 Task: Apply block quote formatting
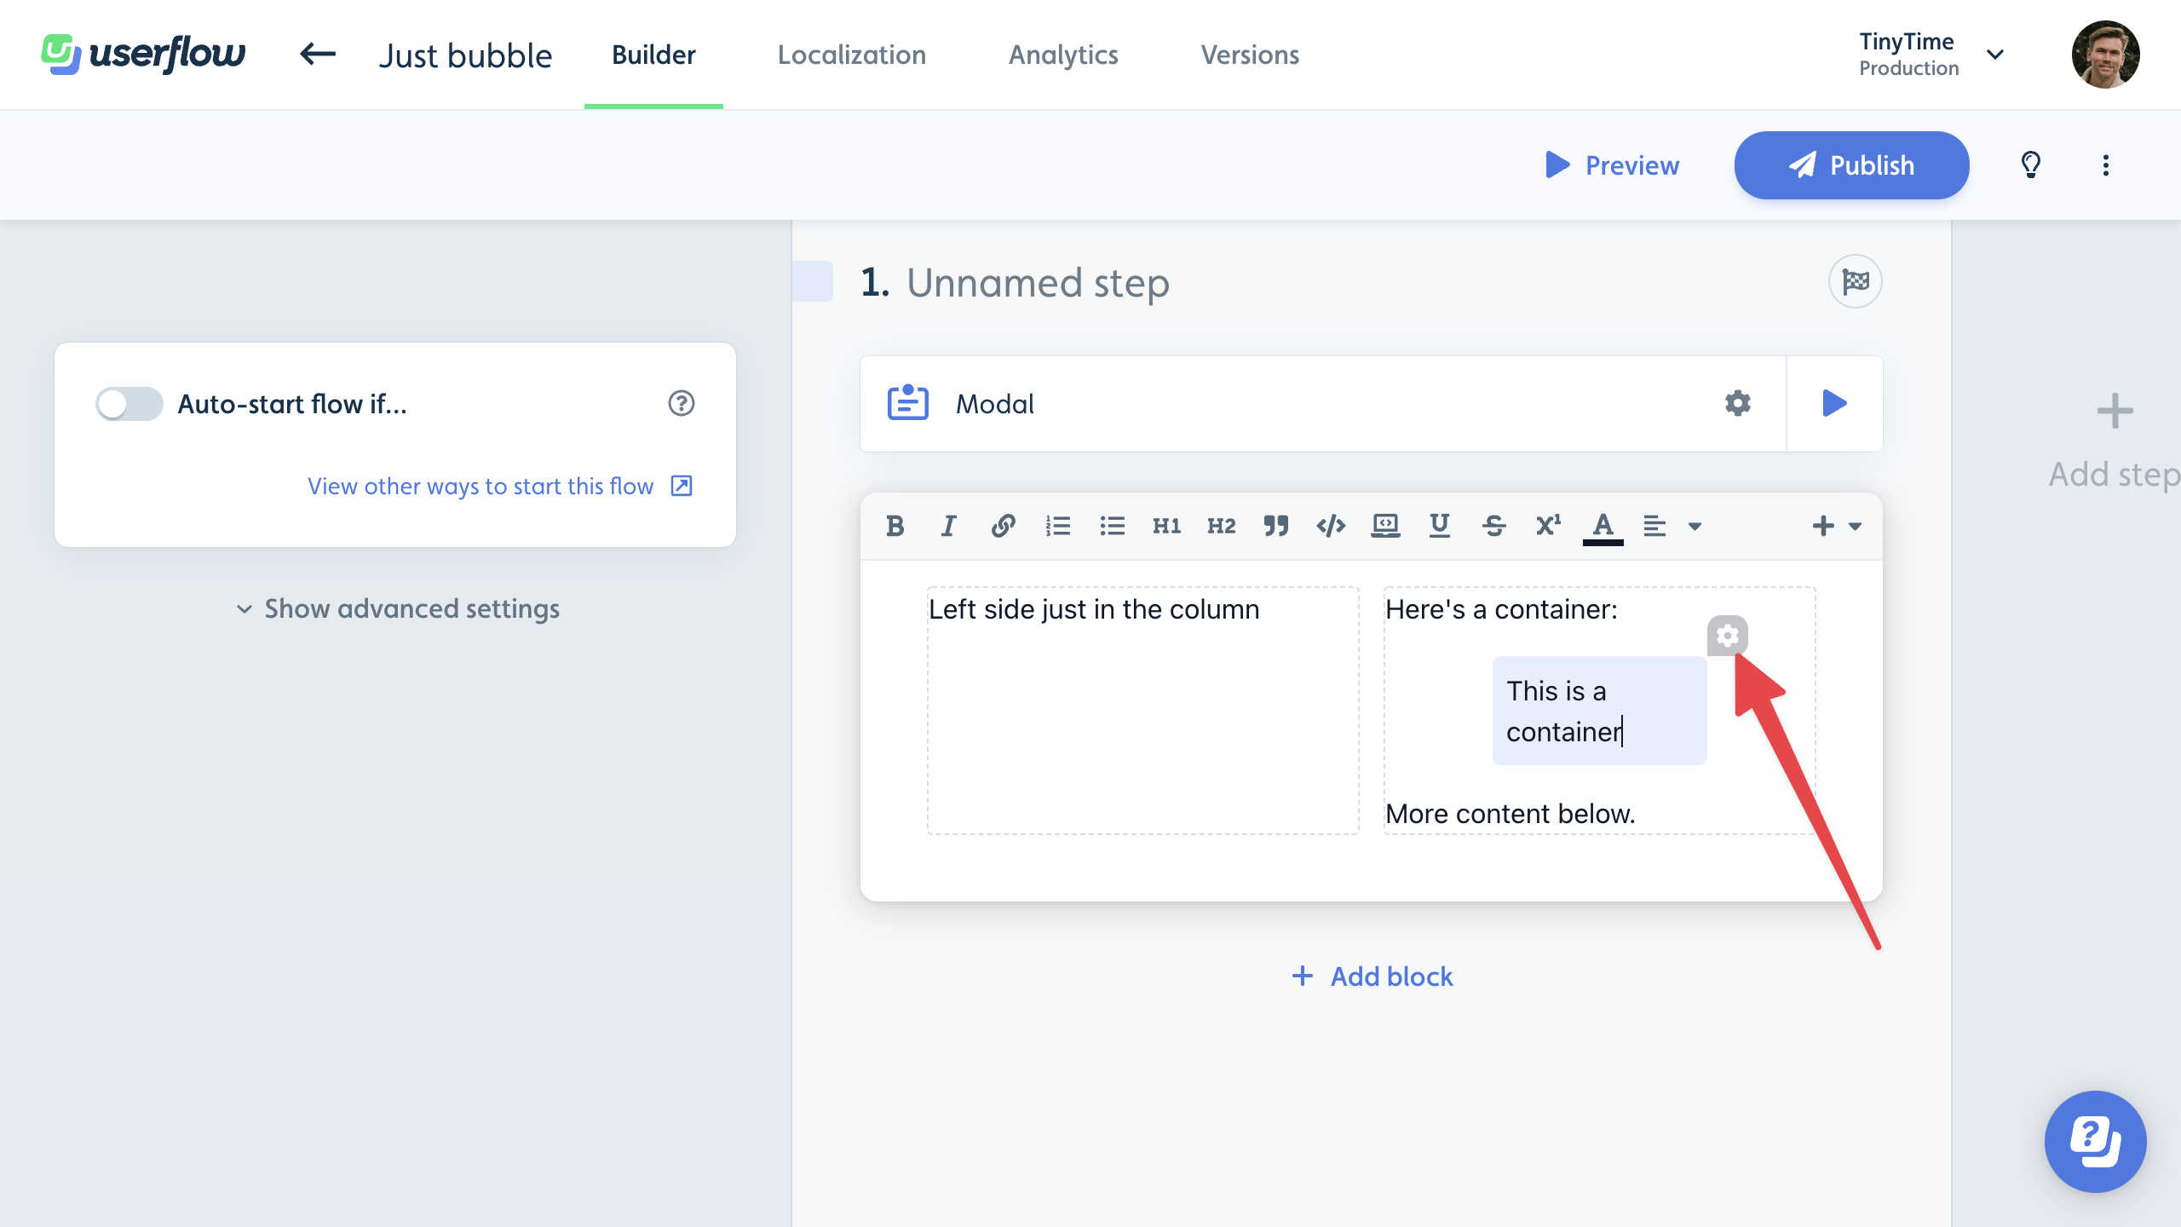1275,526
